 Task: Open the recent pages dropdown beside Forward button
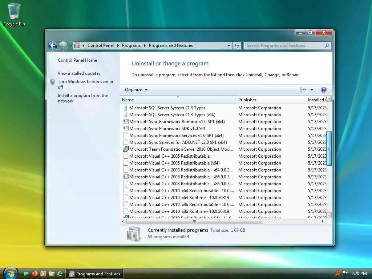[70, 45]
